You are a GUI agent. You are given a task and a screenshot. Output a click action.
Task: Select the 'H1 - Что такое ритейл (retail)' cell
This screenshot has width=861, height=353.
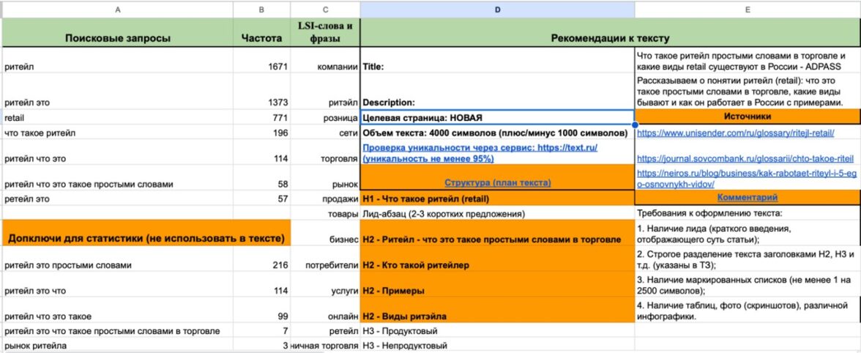498,198
